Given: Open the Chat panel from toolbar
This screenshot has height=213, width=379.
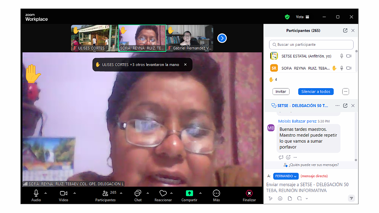Looking at the screenshot, I should click(x=138, y=193).
